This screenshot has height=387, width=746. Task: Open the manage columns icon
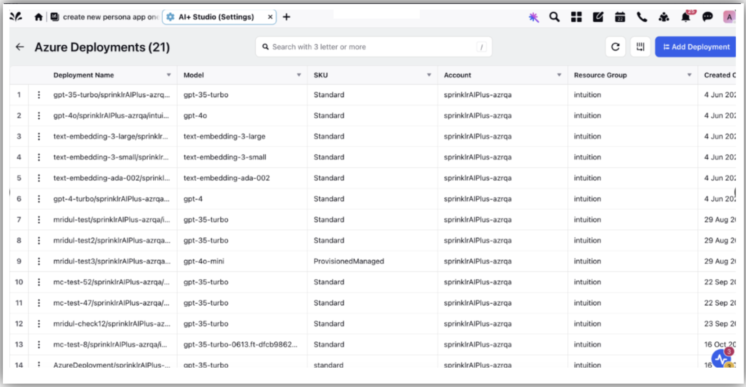pyautogui.click(x=641, y=47)
